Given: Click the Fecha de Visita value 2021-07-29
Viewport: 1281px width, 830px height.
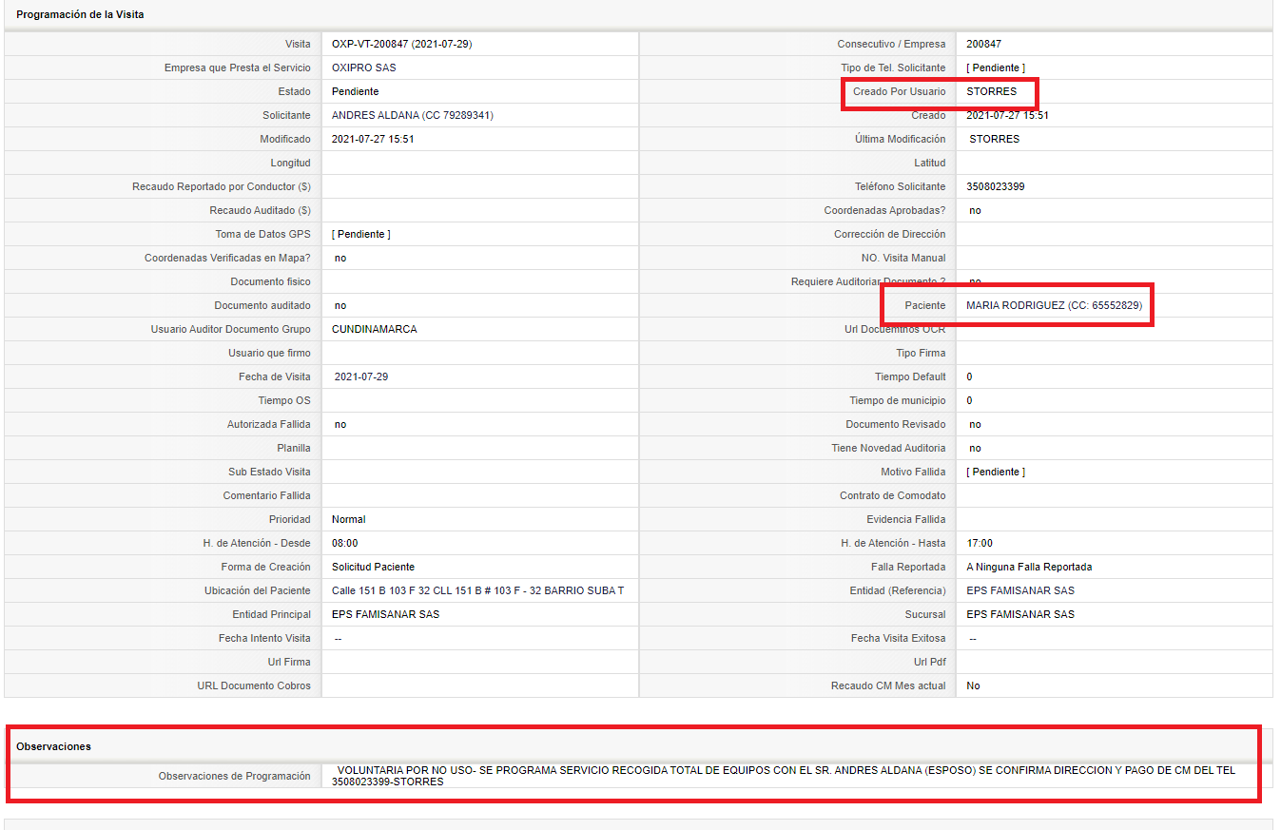Looking at the screenshot, I should pos(361,376).
